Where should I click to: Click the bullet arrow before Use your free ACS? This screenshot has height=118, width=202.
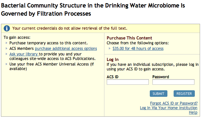(x=6, y=64)
